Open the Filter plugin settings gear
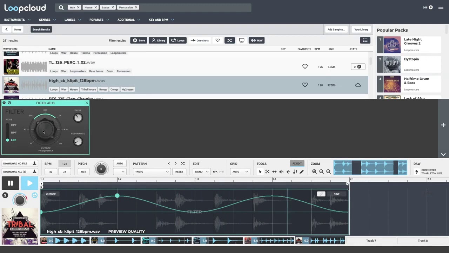 [x=4, y=103]
